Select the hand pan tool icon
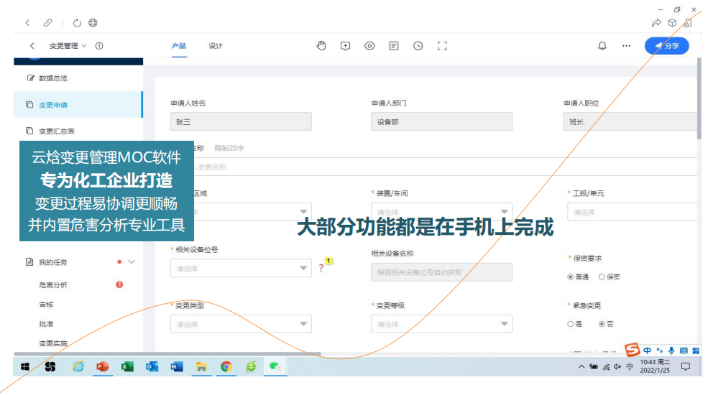 coord(321,46)
